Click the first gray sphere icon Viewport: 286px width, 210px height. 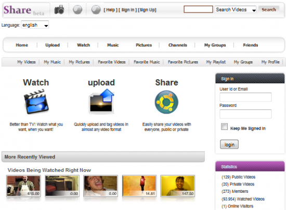point(77,10)
